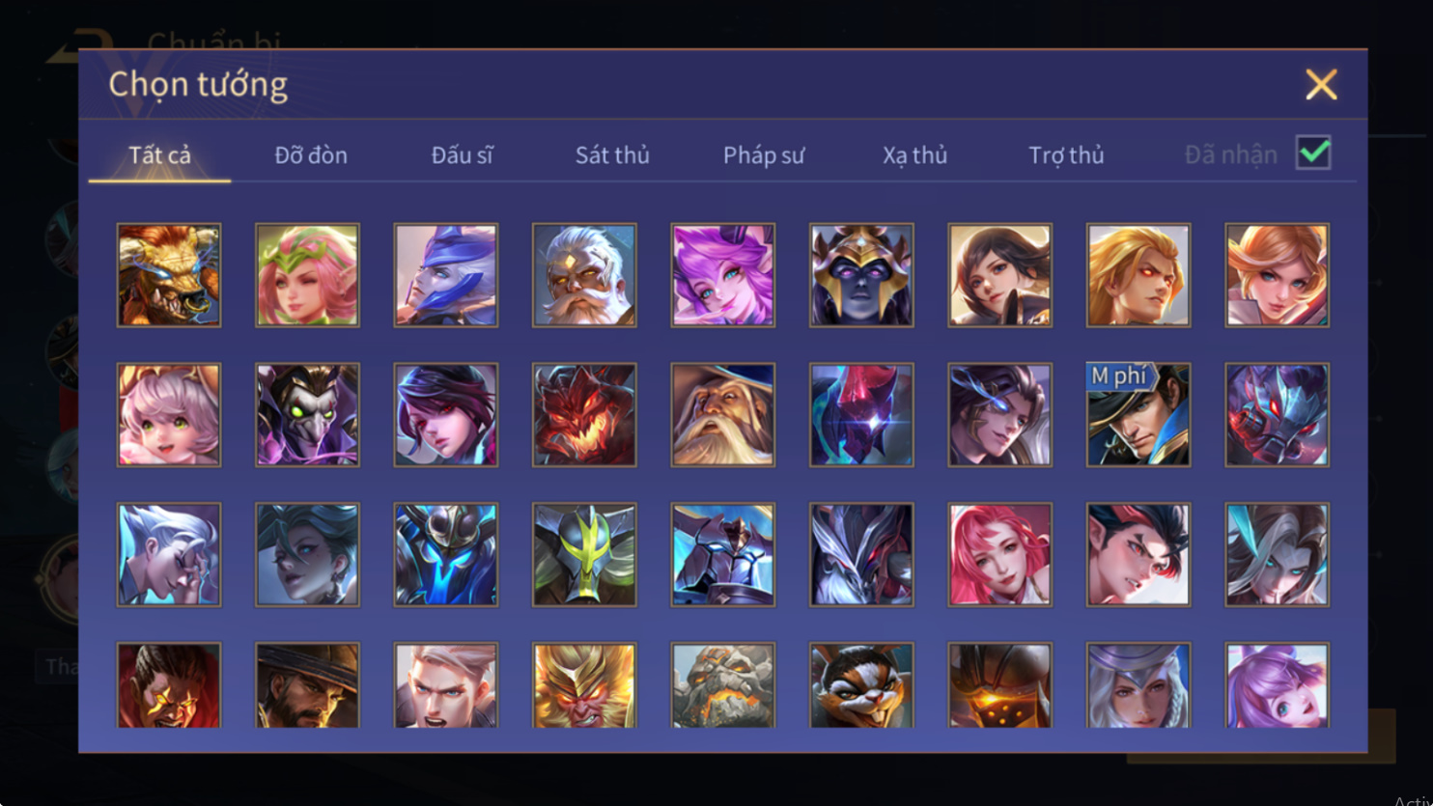This screenshot has height=806, width=1433.
Task: Pick the red lava demon hero
Action: pos(584,415)
